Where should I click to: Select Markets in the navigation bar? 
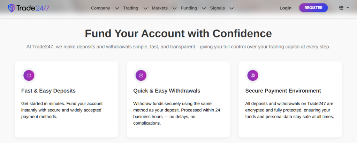point(160,8)
